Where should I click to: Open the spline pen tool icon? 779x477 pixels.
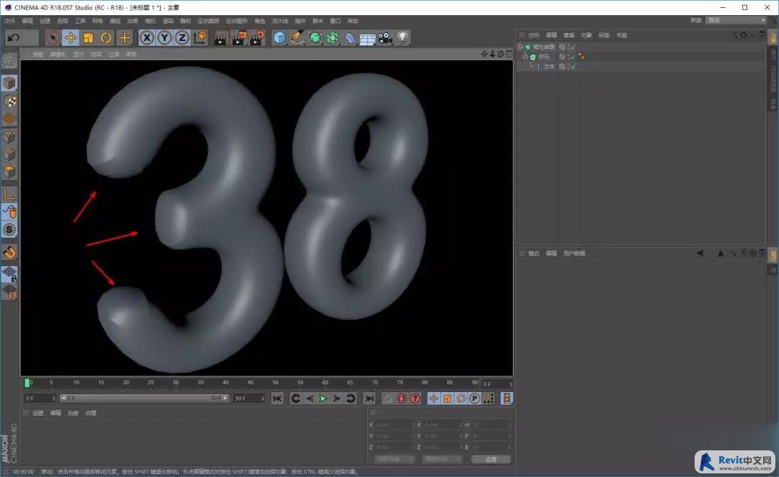pyautogui.click(x=298, y=37)
